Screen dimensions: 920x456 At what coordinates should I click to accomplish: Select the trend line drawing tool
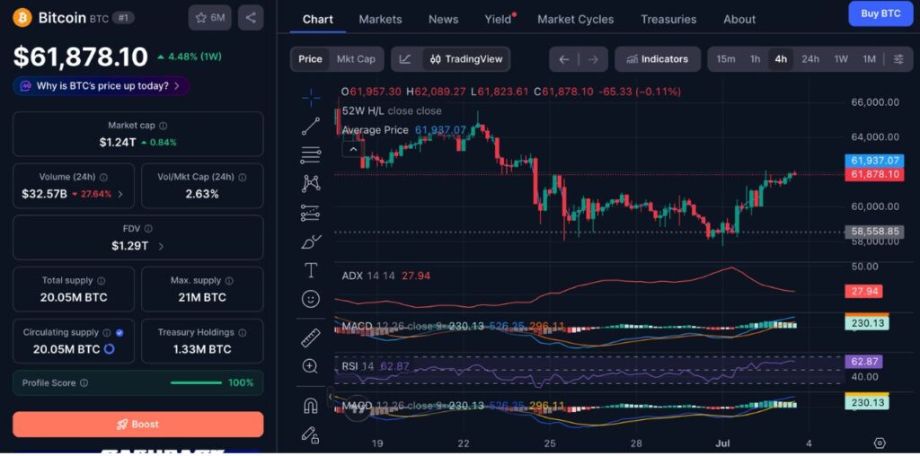[310, 126]
